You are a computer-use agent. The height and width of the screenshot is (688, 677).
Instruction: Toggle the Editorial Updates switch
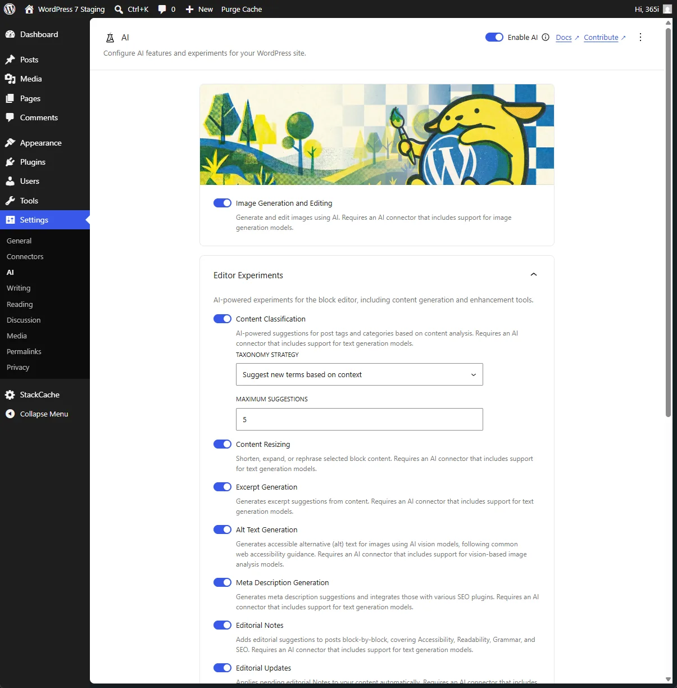point(222,668)
